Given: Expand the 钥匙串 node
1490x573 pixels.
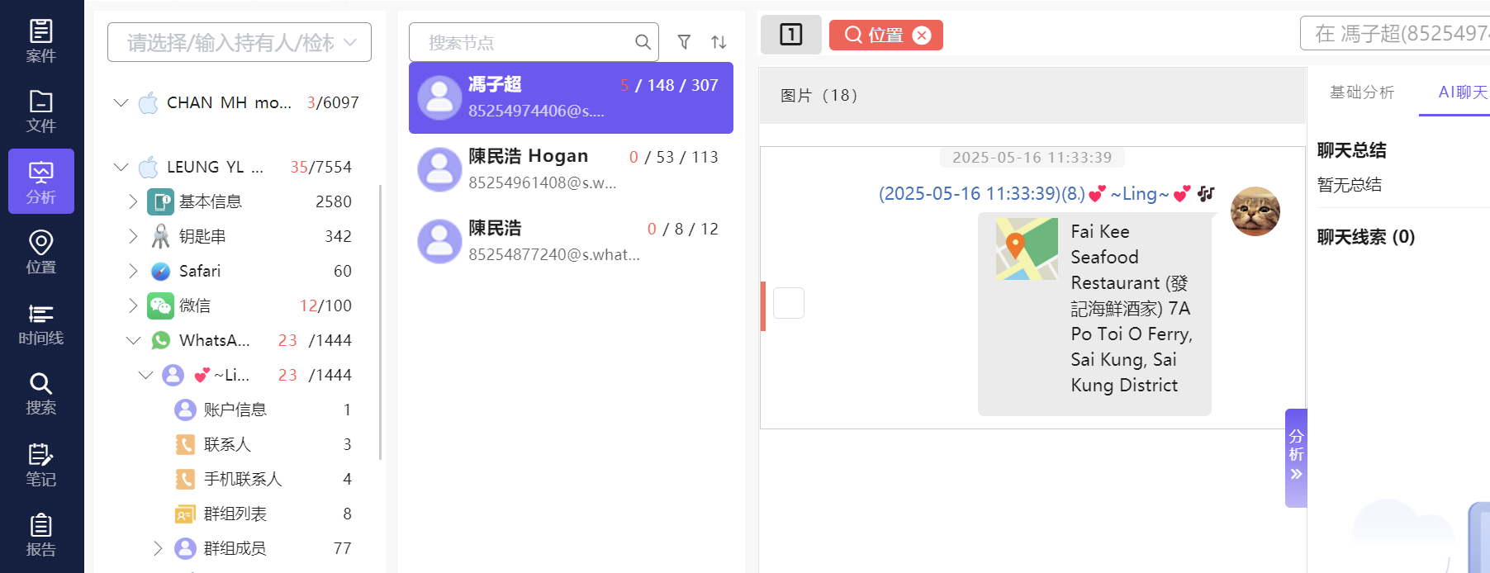Looking at the screenshot, I should click(x=133, y=236).
